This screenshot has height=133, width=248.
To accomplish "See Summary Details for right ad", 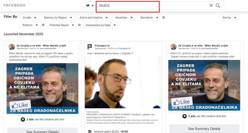I will 204,129.
